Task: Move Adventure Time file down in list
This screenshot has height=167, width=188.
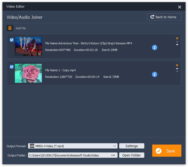Action: click(x=177, y=45)
